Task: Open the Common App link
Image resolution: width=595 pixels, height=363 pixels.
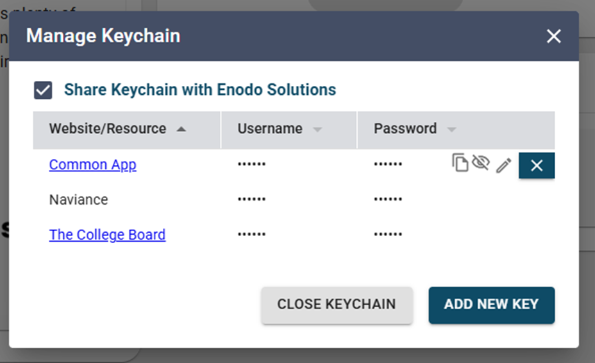Action: [x=92, y=165]
